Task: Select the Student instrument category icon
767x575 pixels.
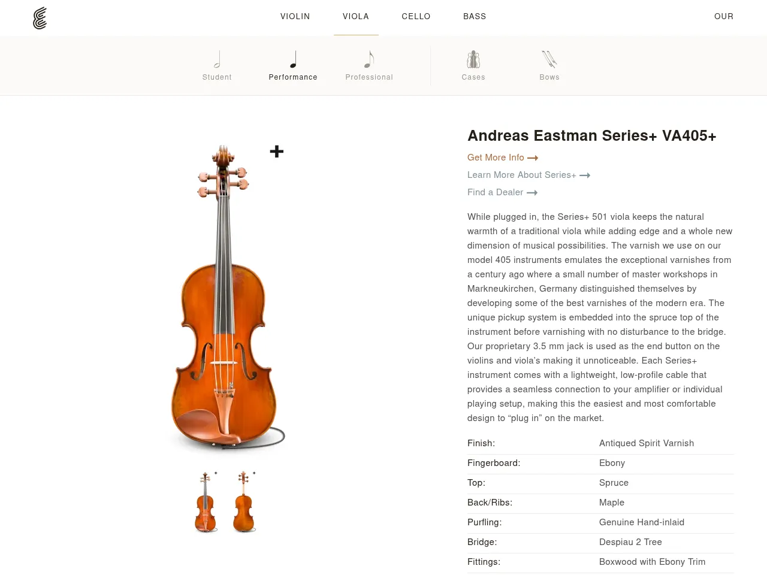Action: [x=217, y=60]
